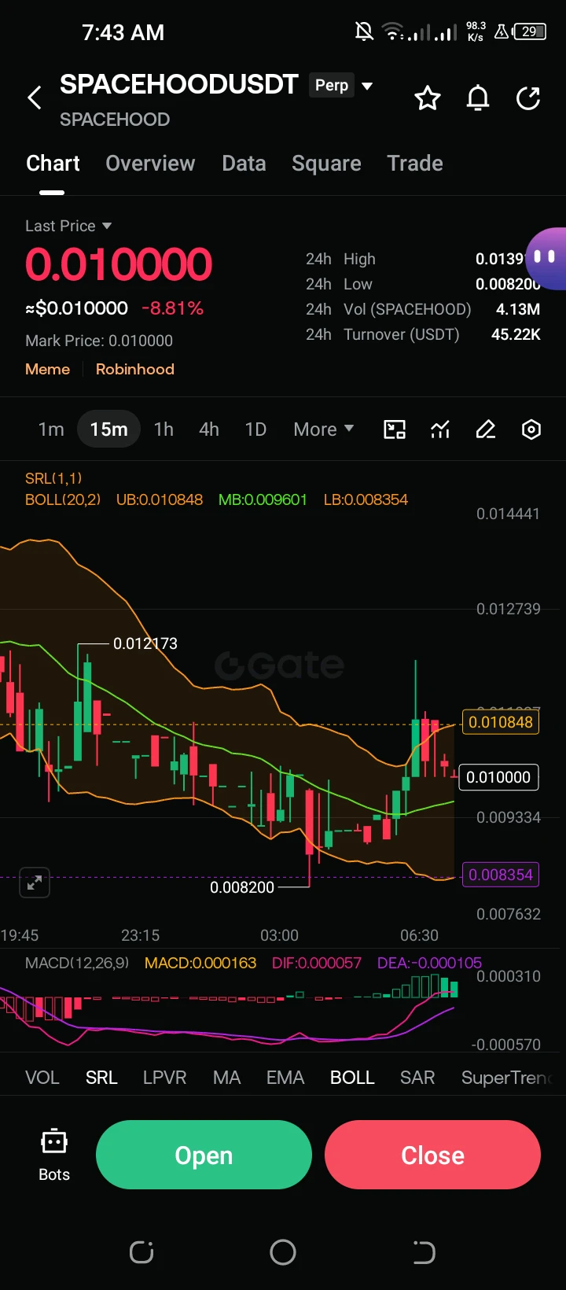This screenshot has width=566, height=1290.
Task: Toggle the LPVR indicator
Action: (x=164, y=1078)
